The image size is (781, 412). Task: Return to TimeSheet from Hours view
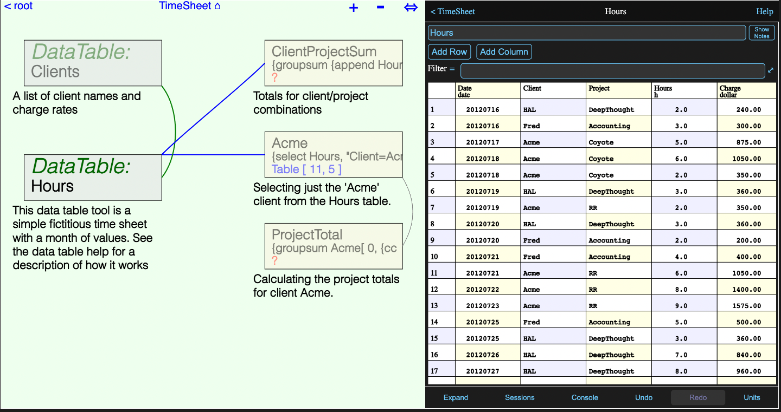(452, 11)
